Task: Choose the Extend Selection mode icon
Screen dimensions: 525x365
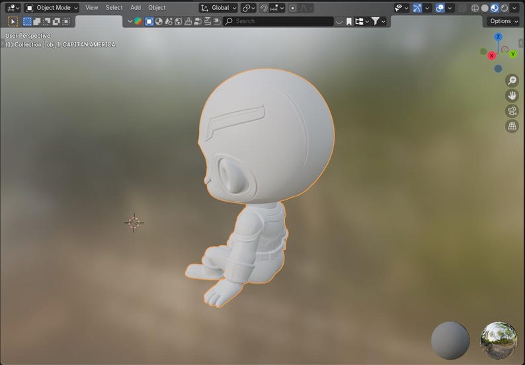Action: (37, 22)
